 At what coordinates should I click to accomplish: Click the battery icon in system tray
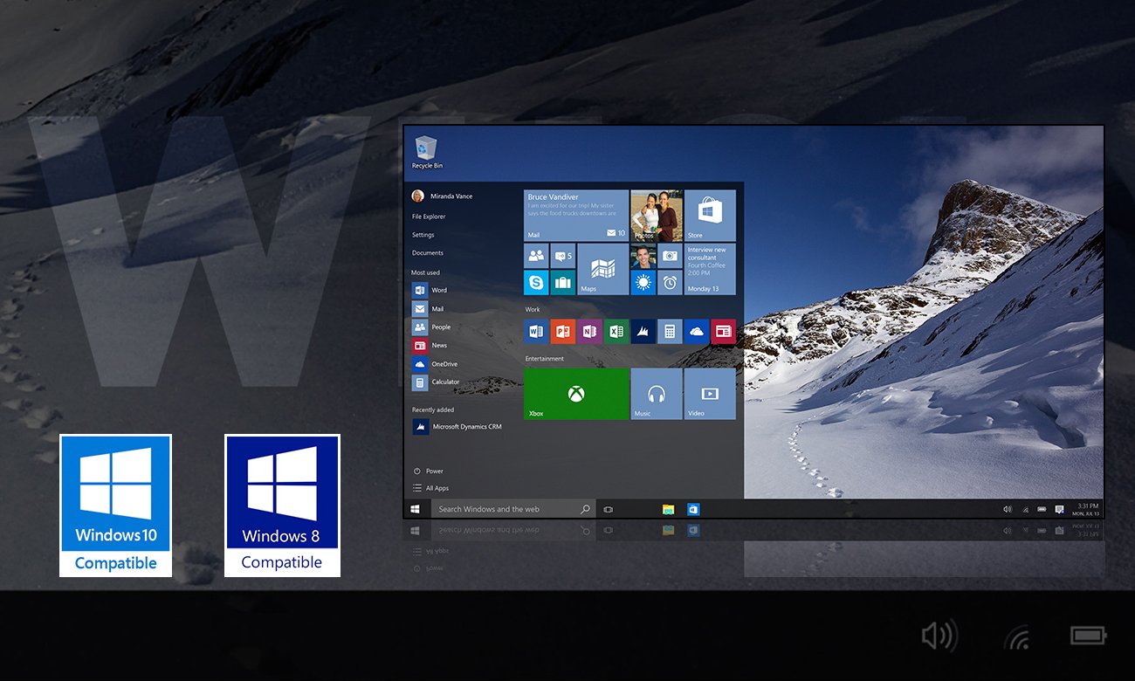coord(1042,509)
